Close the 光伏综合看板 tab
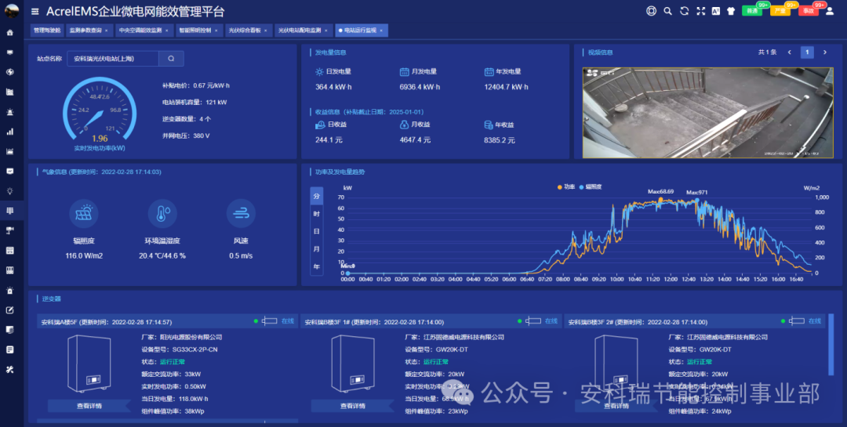The height and width of the screenshot is (427, 847). pyautogui.click(x=266, y=31)
